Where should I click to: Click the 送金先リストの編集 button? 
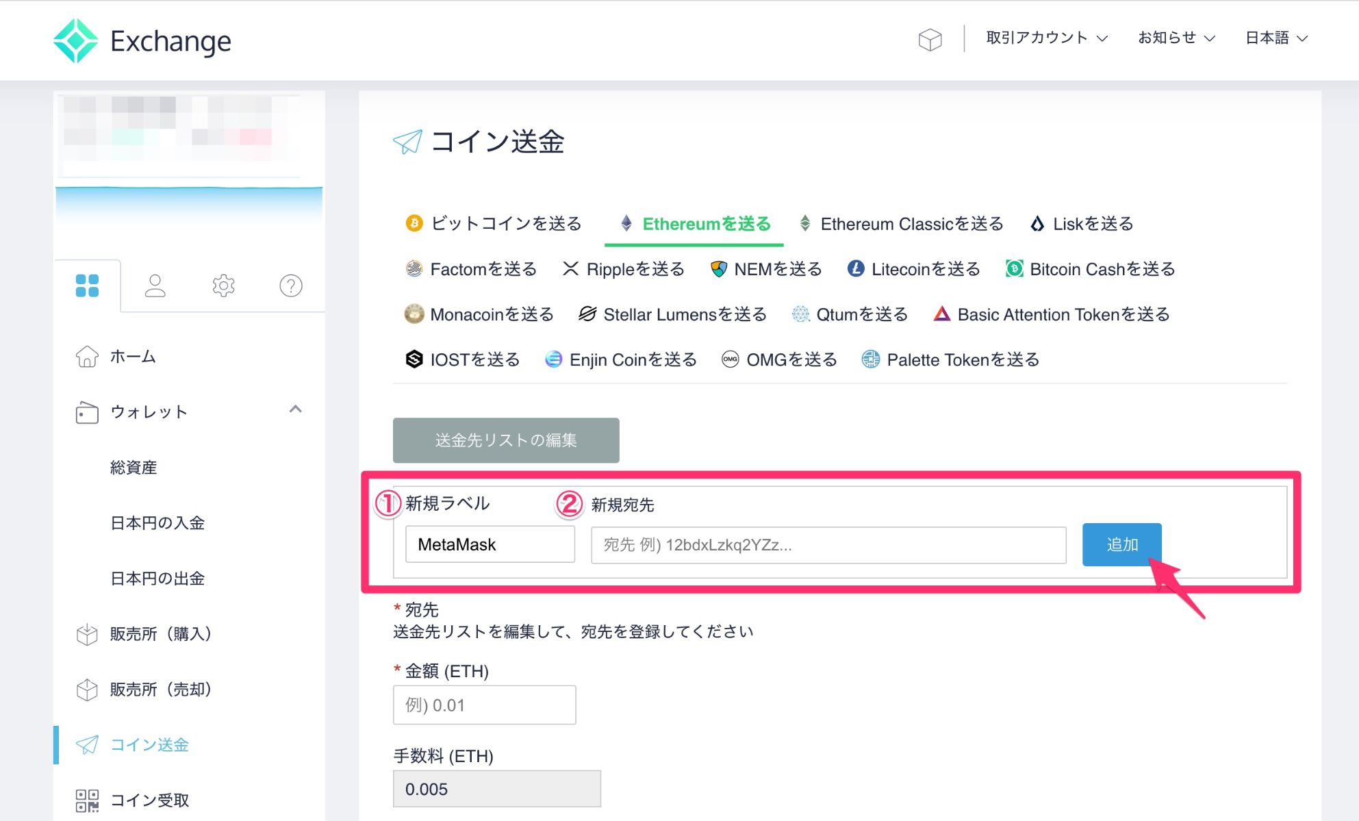pyautogui.click(x=506, y=440)
